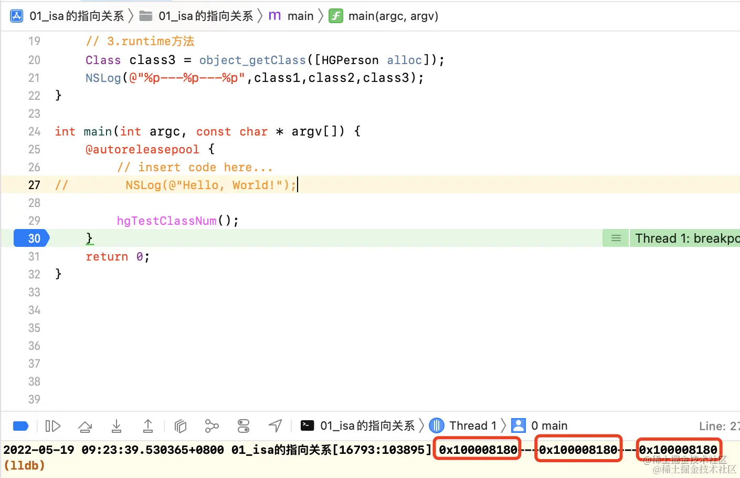Click Continue program execution button
740x478 pixels.
click(x=53, y=426)
